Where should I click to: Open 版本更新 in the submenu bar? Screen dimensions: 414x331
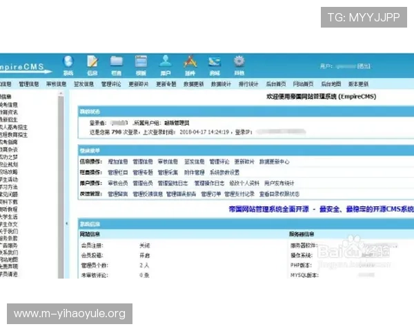coord(358,84)
